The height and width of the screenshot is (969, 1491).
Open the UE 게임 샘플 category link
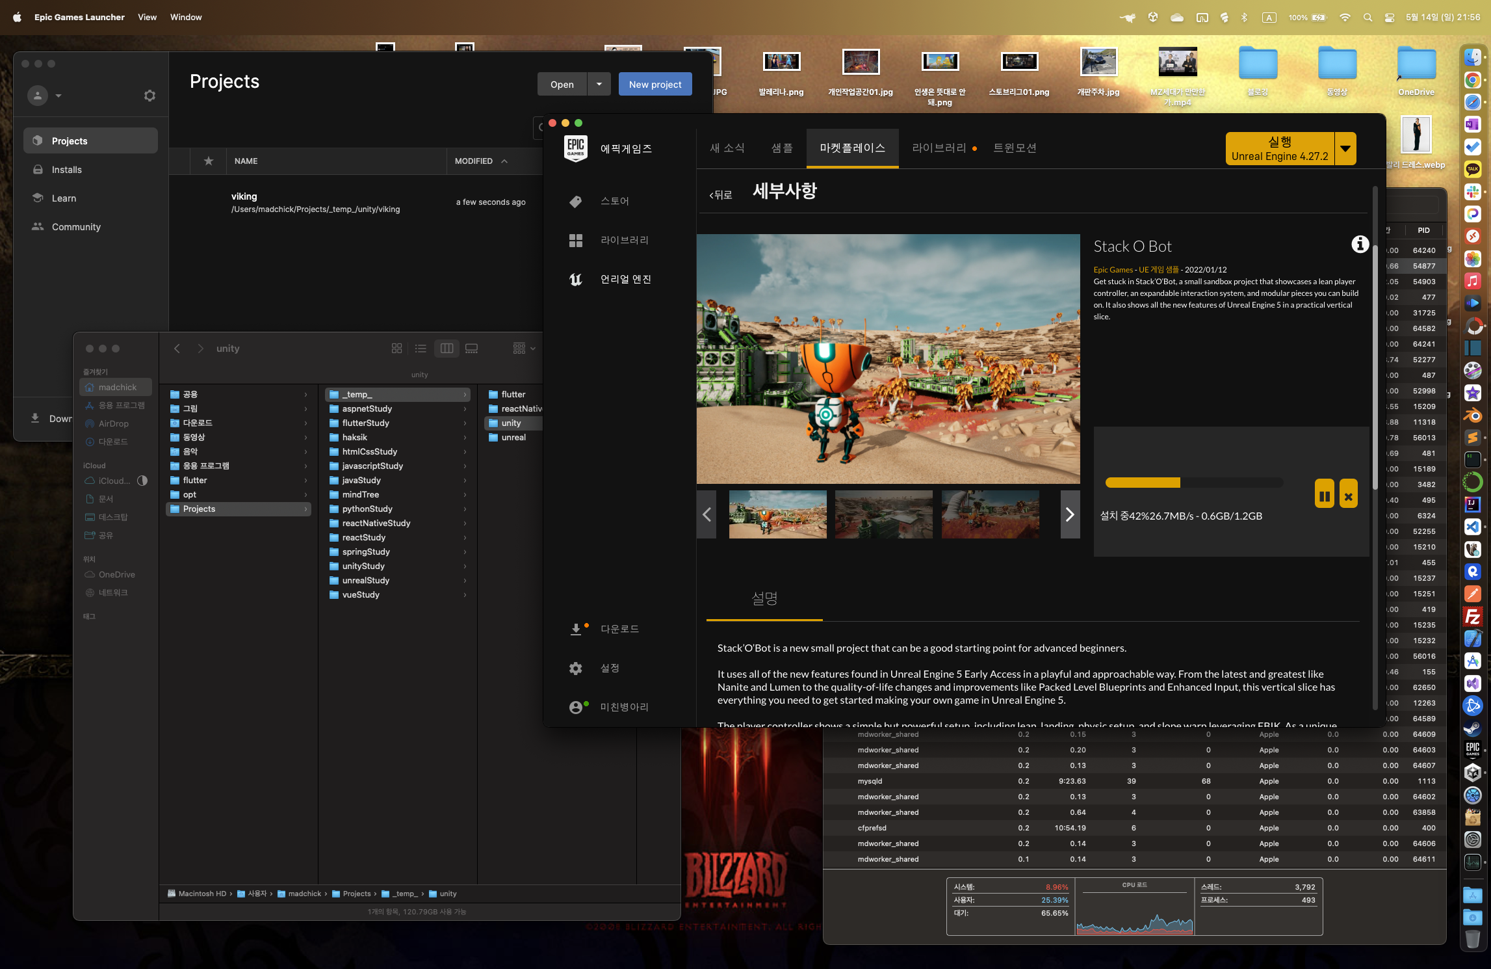(x=1159, y=270)
